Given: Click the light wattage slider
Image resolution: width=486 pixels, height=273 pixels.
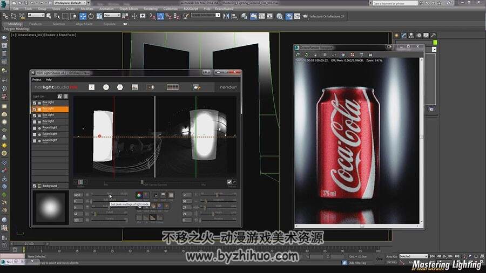Looking at the screenshot, I should pos(110,195).
